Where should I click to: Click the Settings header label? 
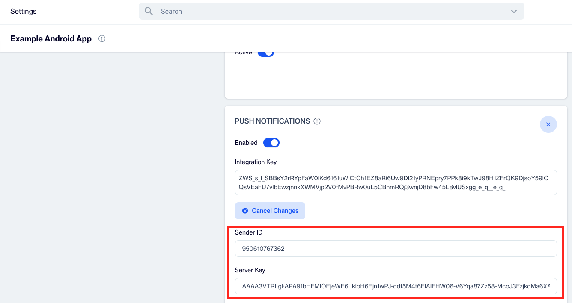[24, 12]
